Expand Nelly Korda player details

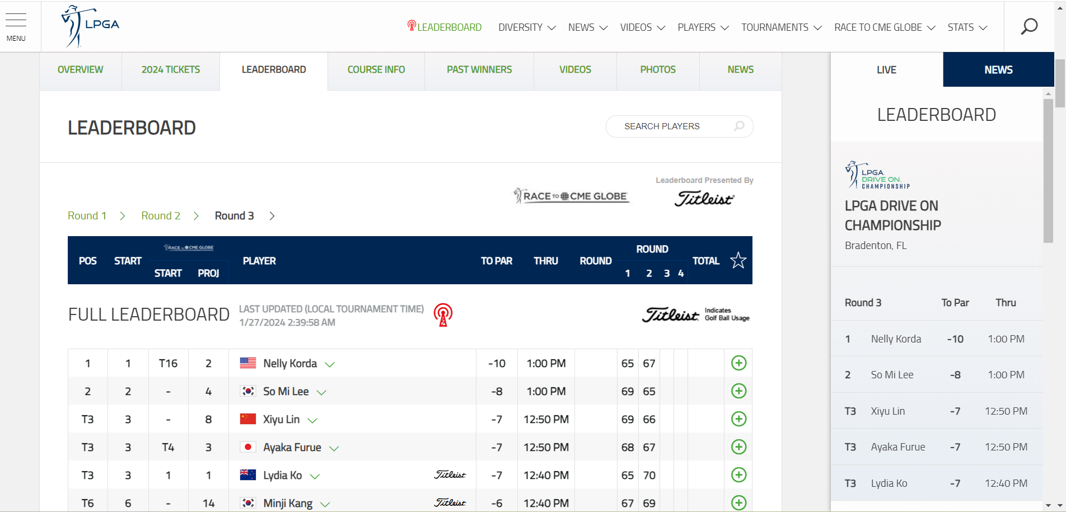330,365
